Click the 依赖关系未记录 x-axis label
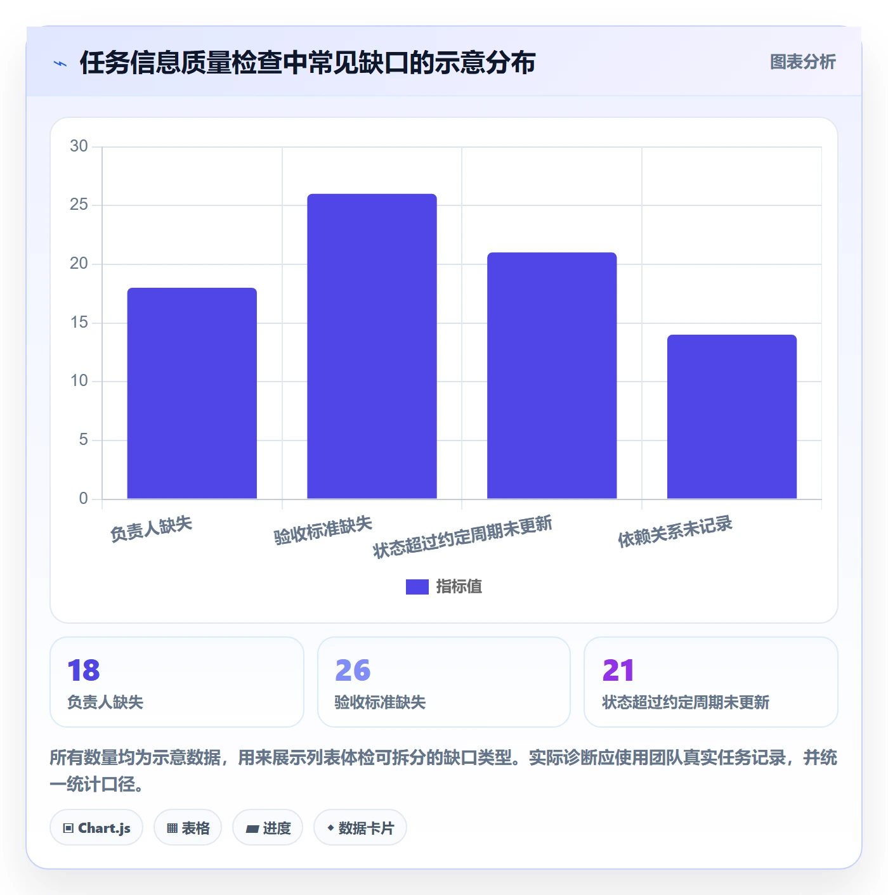 click(675, 531)
